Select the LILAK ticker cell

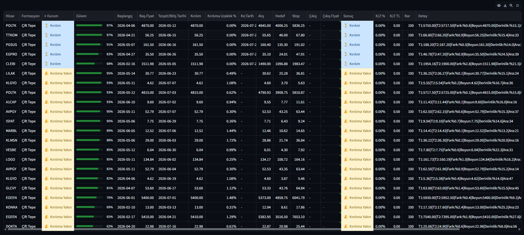[x=11, y=73]
